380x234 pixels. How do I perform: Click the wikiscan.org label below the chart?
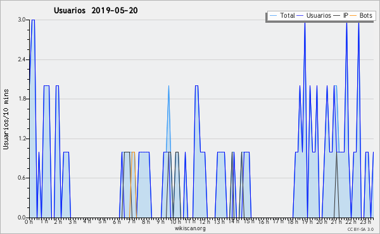click(190, 228)
